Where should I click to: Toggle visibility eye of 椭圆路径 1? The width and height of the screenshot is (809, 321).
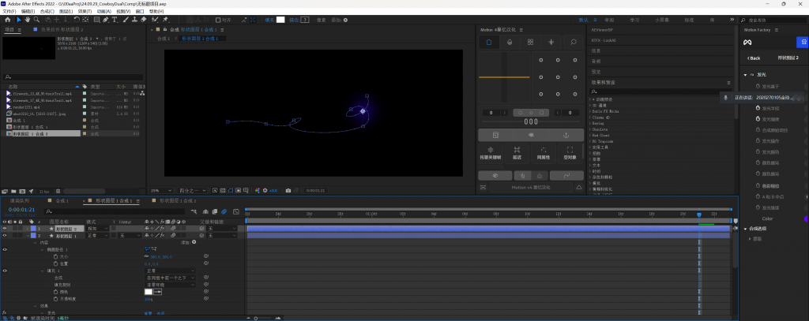[6, 248]
